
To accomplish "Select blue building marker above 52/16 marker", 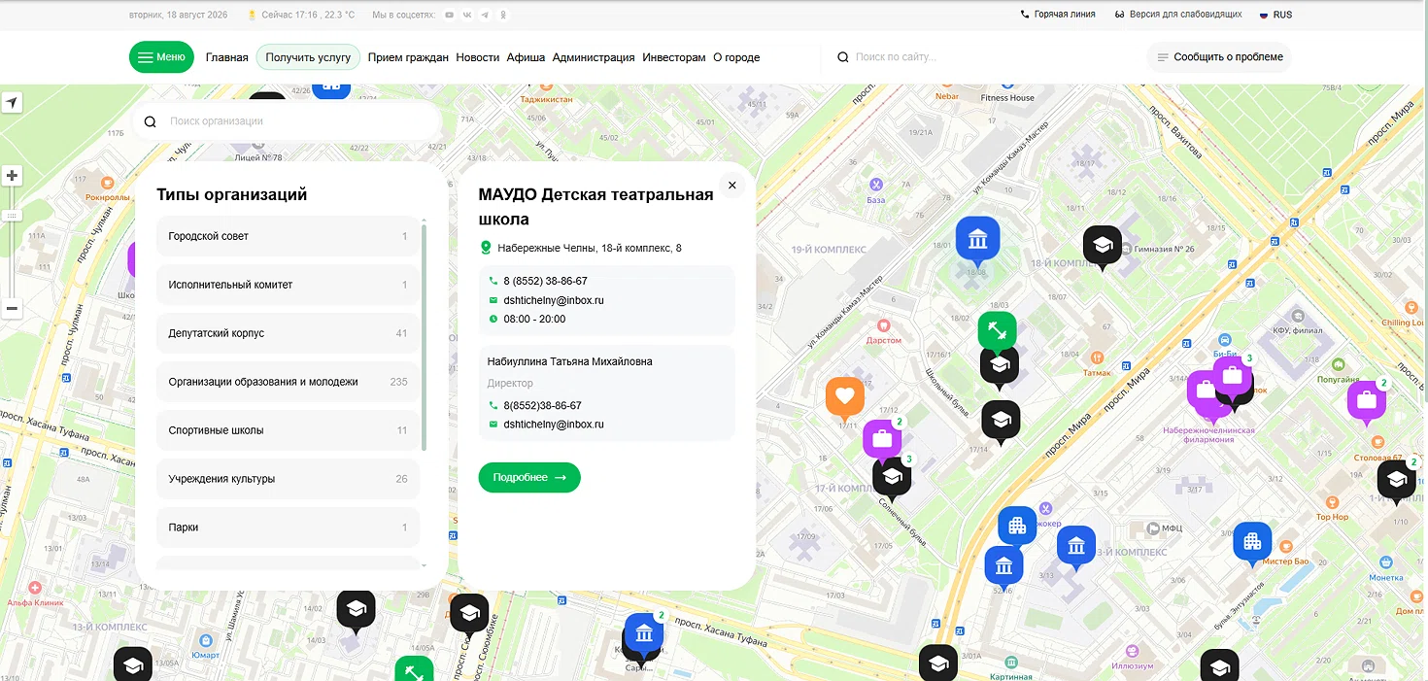I will 1017,527.
